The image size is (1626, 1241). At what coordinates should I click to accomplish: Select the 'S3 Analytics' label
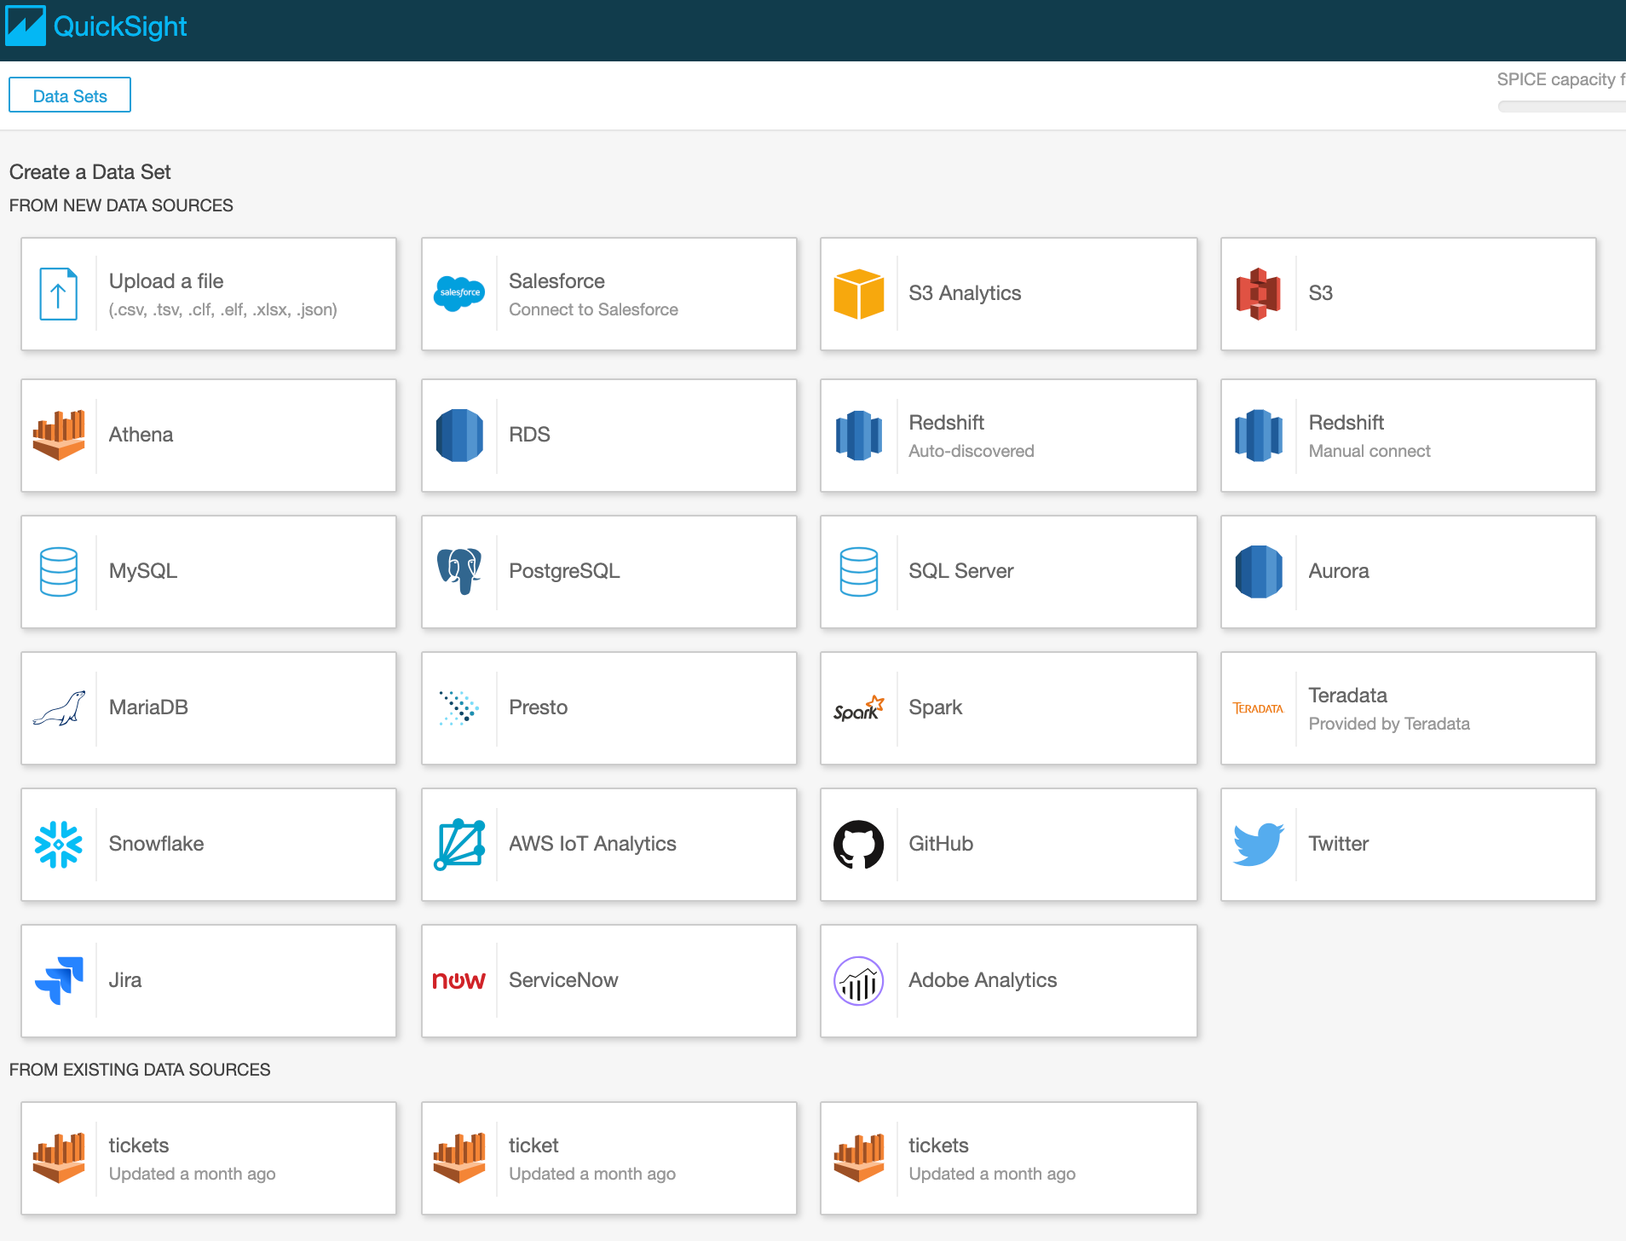point(965,293)
